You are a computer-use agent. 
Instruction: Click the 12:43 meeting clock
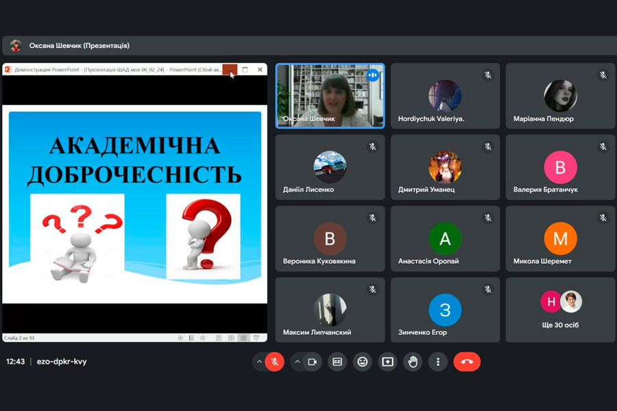tap(15, 362)
